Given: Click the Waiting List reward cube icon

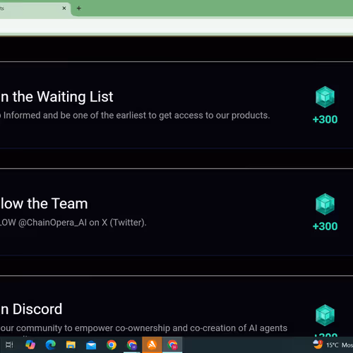Looking at the screenshot, I should pos(325,97).
